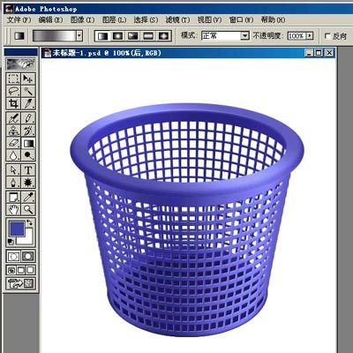Choose the Hand tool
Viewport: 353px width, 353px height.
13,209
